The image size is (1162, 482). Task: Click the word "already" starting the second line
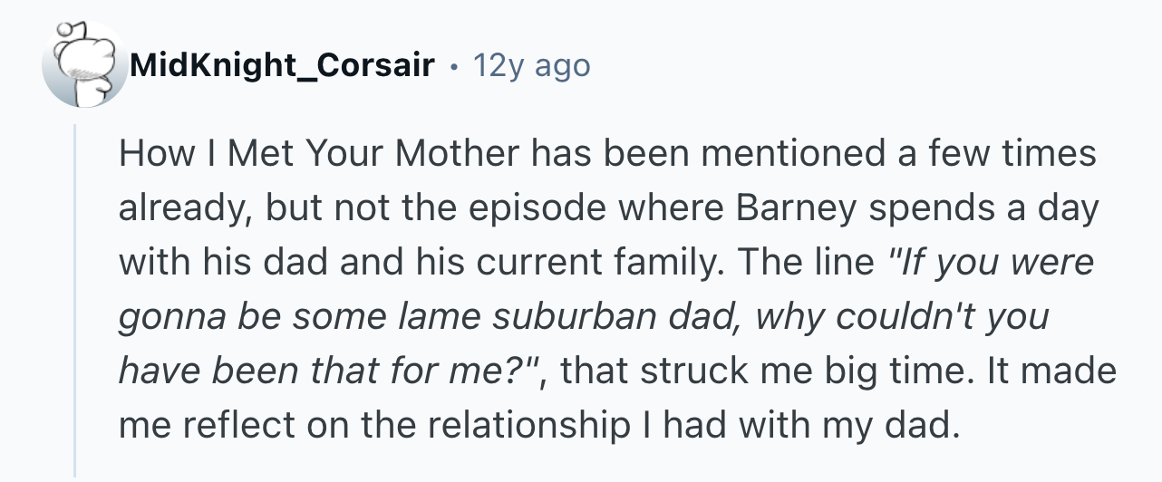tap(179, 208)
